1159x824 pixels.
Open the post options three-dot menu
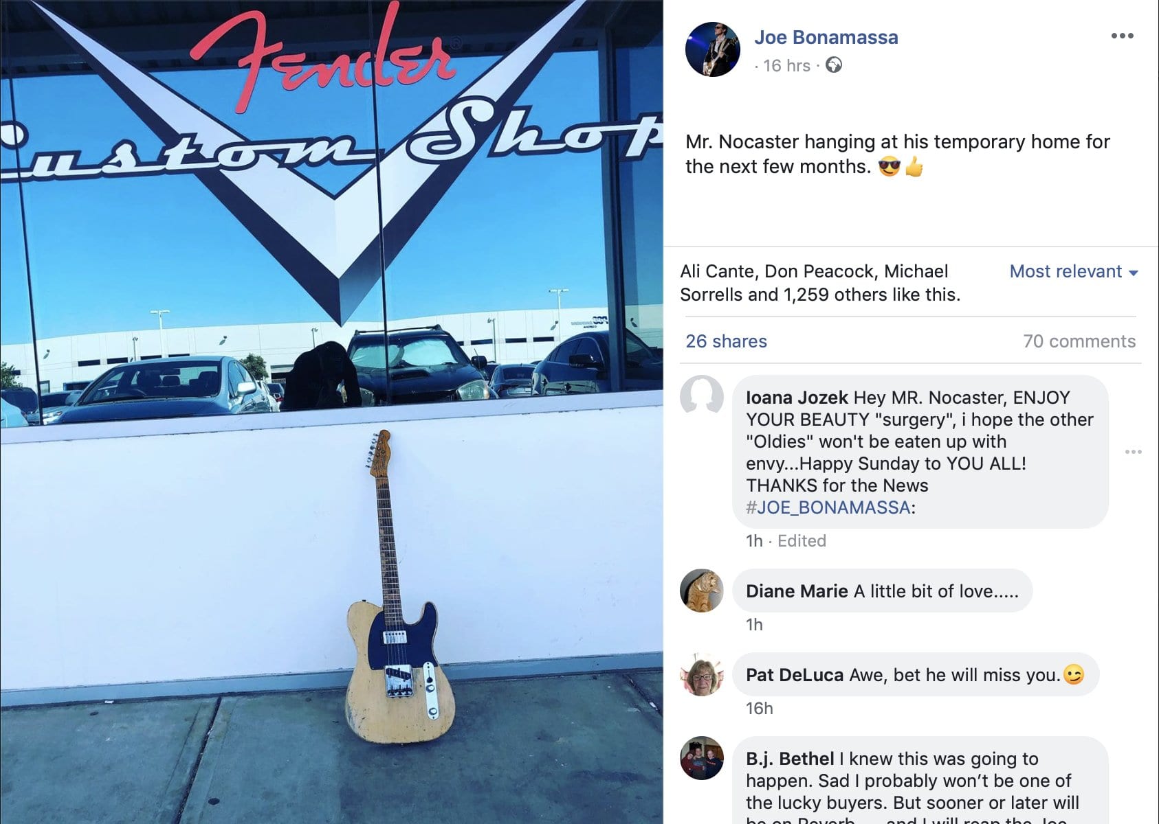click(1122, 36)
